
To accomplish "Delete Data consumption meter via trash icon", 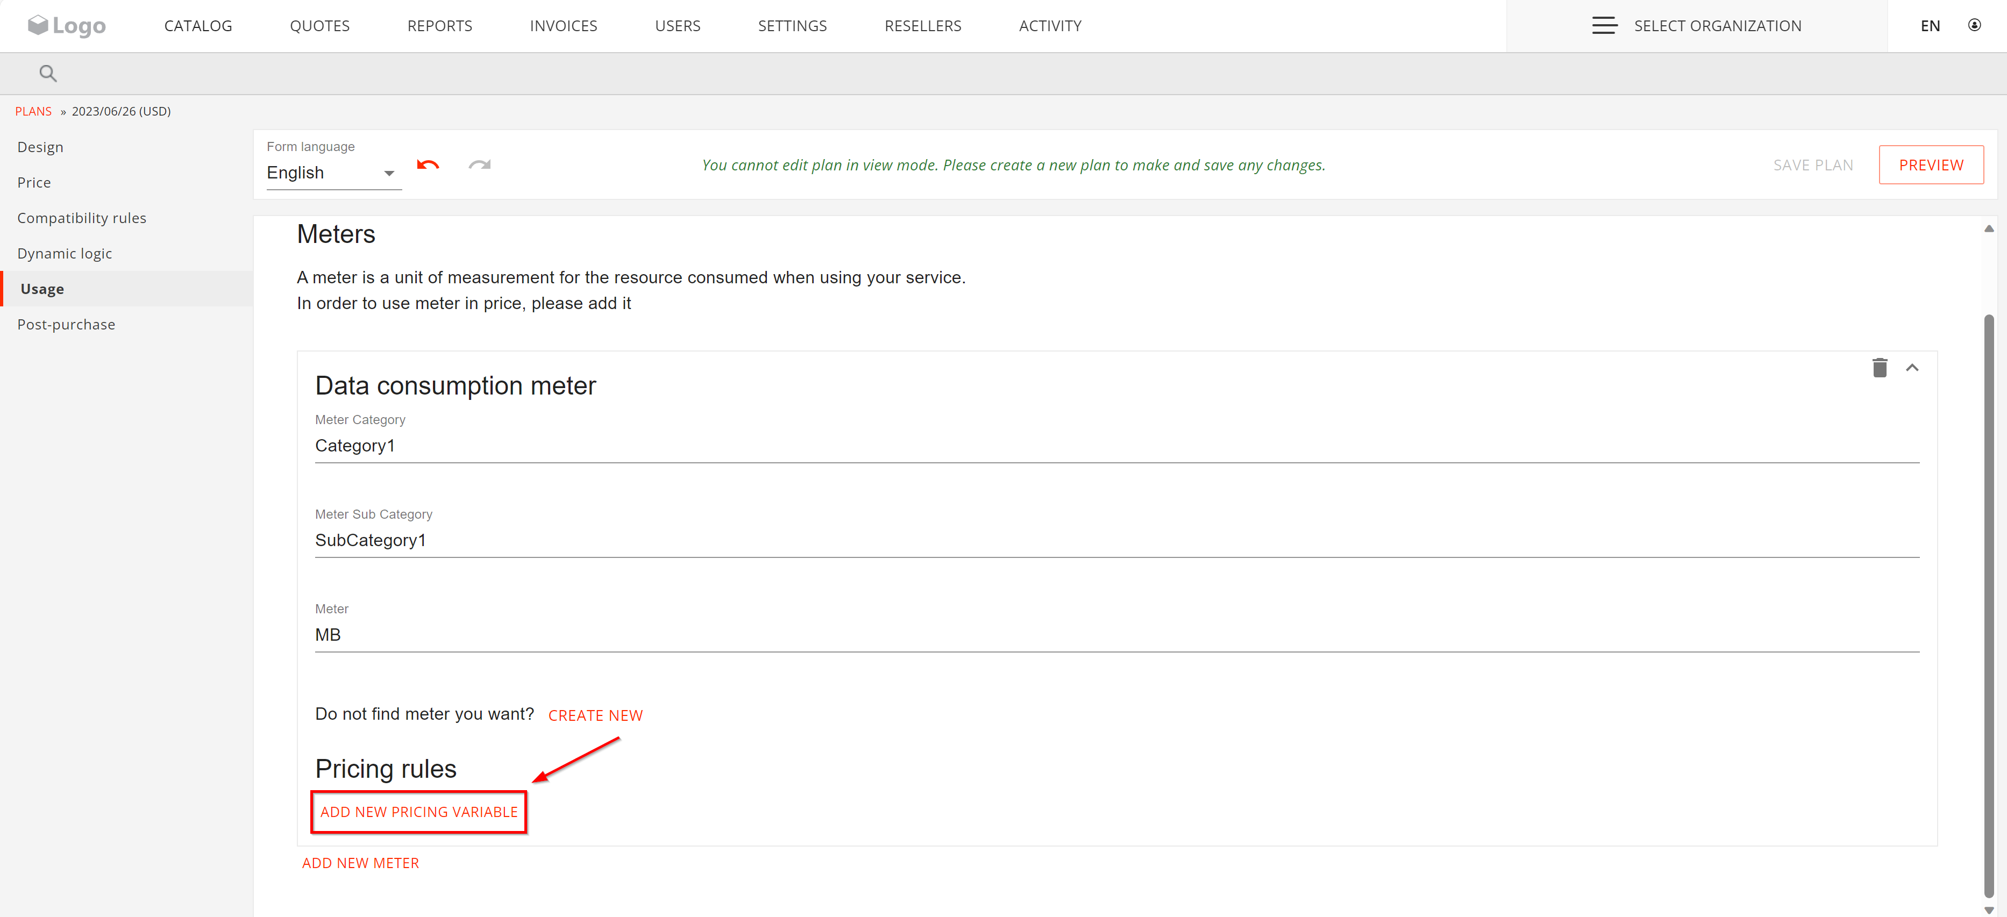I will pyautogui.click(x=1879, y=368).
